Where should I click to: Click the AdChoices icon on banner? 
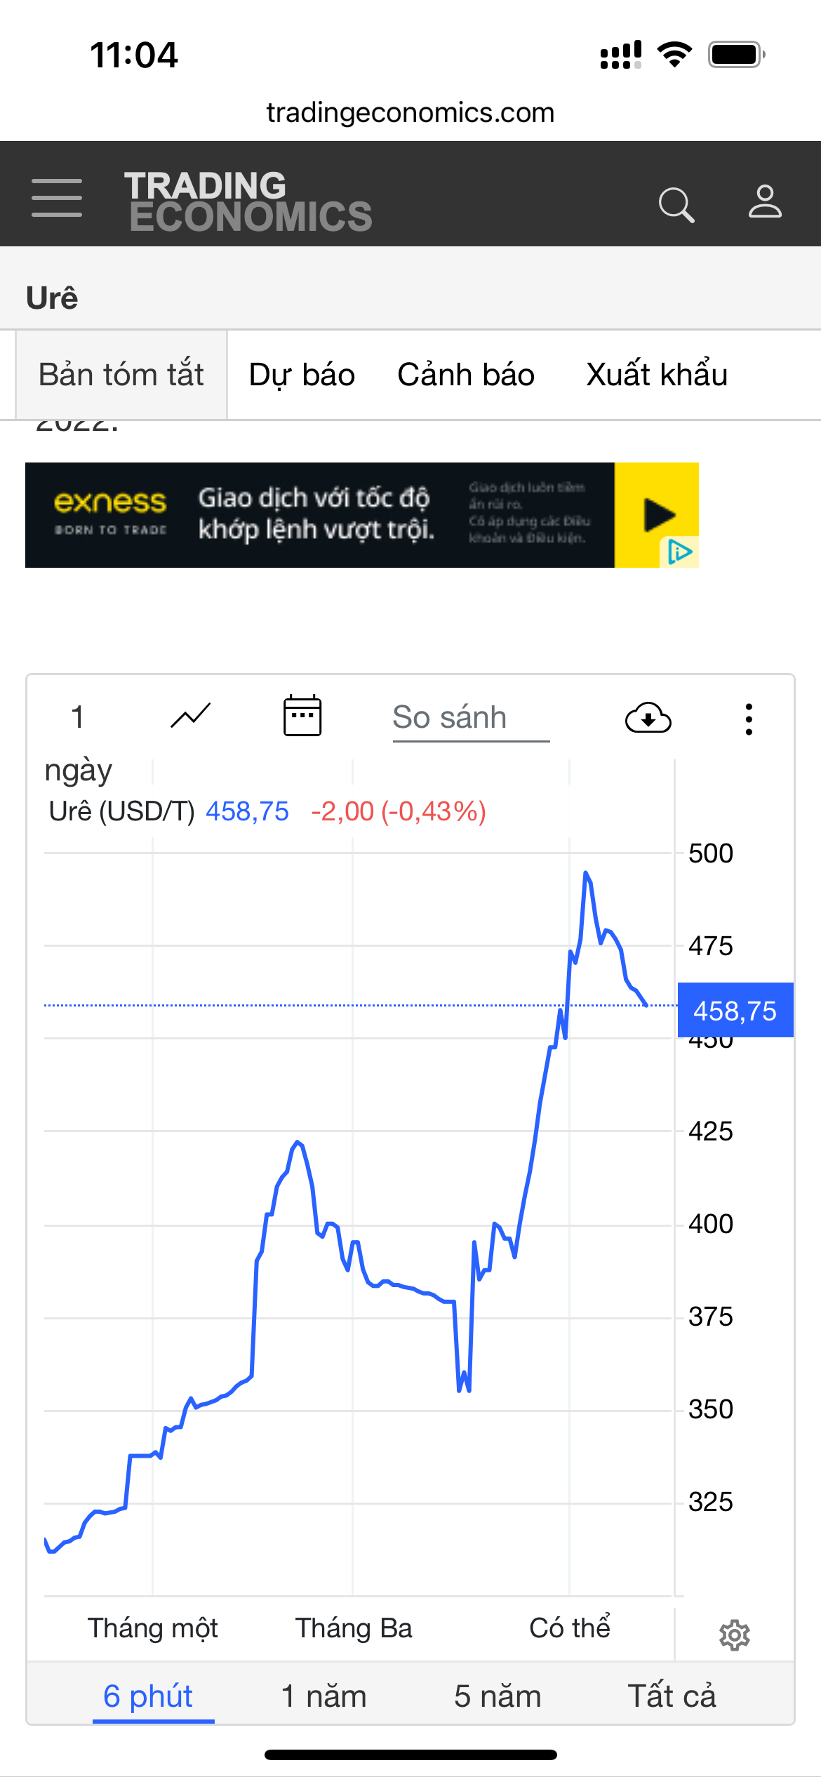(679, 552)
